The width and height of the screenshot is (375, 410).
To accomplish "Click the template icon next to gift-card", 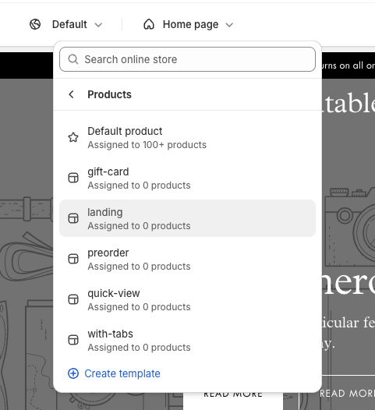I will pos(73,178).
